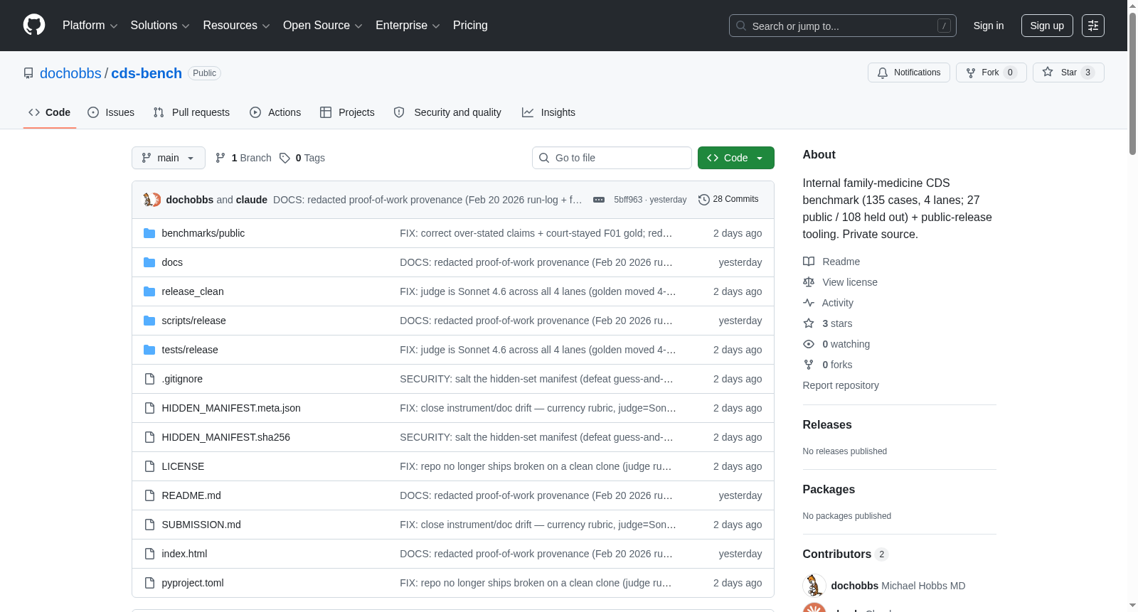The width and height of the screenshot is (1138, 612).
Task: Click the Sign in link
Action: coord(989,26)
